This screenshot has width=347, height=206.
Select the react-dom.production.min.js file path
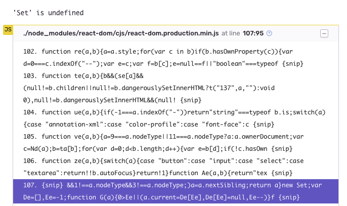pos(121,33)
